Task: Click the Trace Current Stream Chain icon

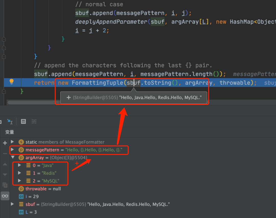Action: [34, 122]
